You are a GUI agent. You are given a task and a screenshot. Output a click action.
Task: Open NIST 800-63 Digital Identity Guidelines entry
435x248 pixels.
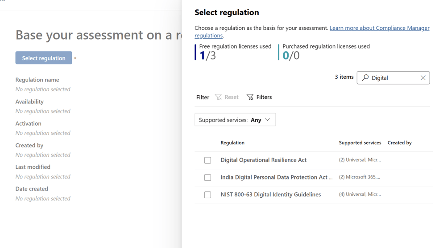pos(270,195)
